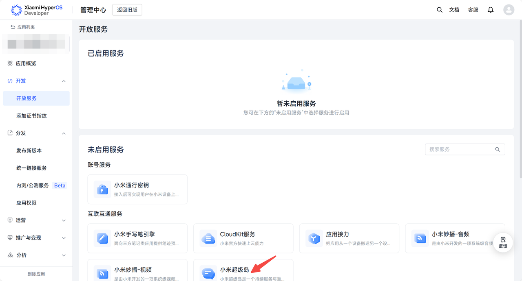Open the 反馈 feedback floating button
This screenshot has height=281, width=522.
click(x=503, y=242)
